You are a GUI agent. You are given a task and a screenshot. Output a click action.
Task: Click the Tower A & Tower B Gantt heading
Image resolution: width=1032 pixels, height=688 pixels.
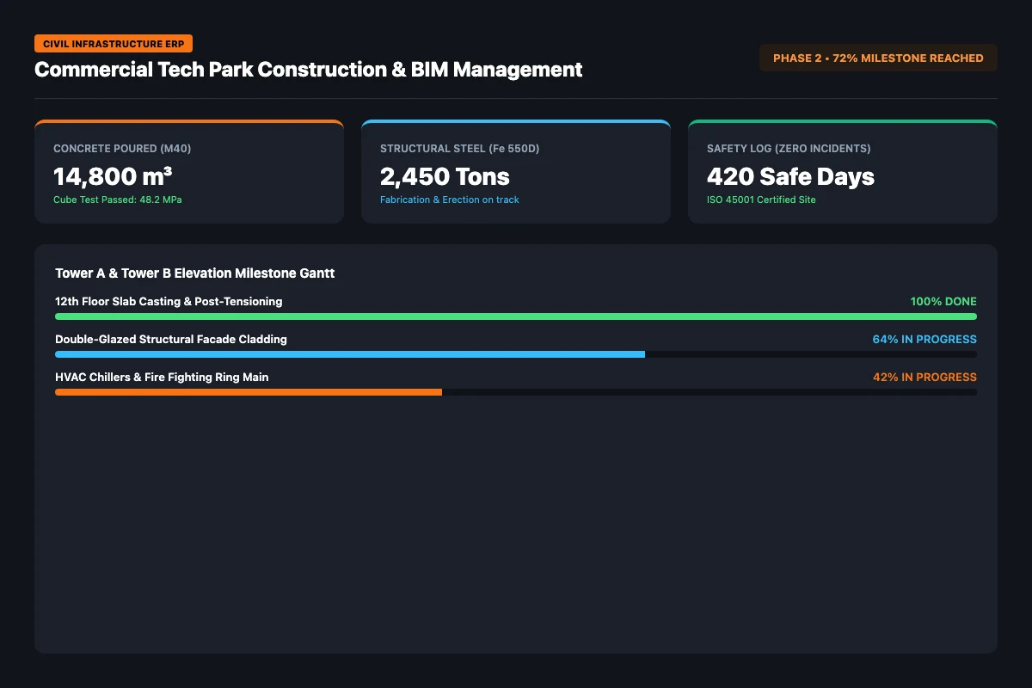pyautogui.click(x=195, y=273)
